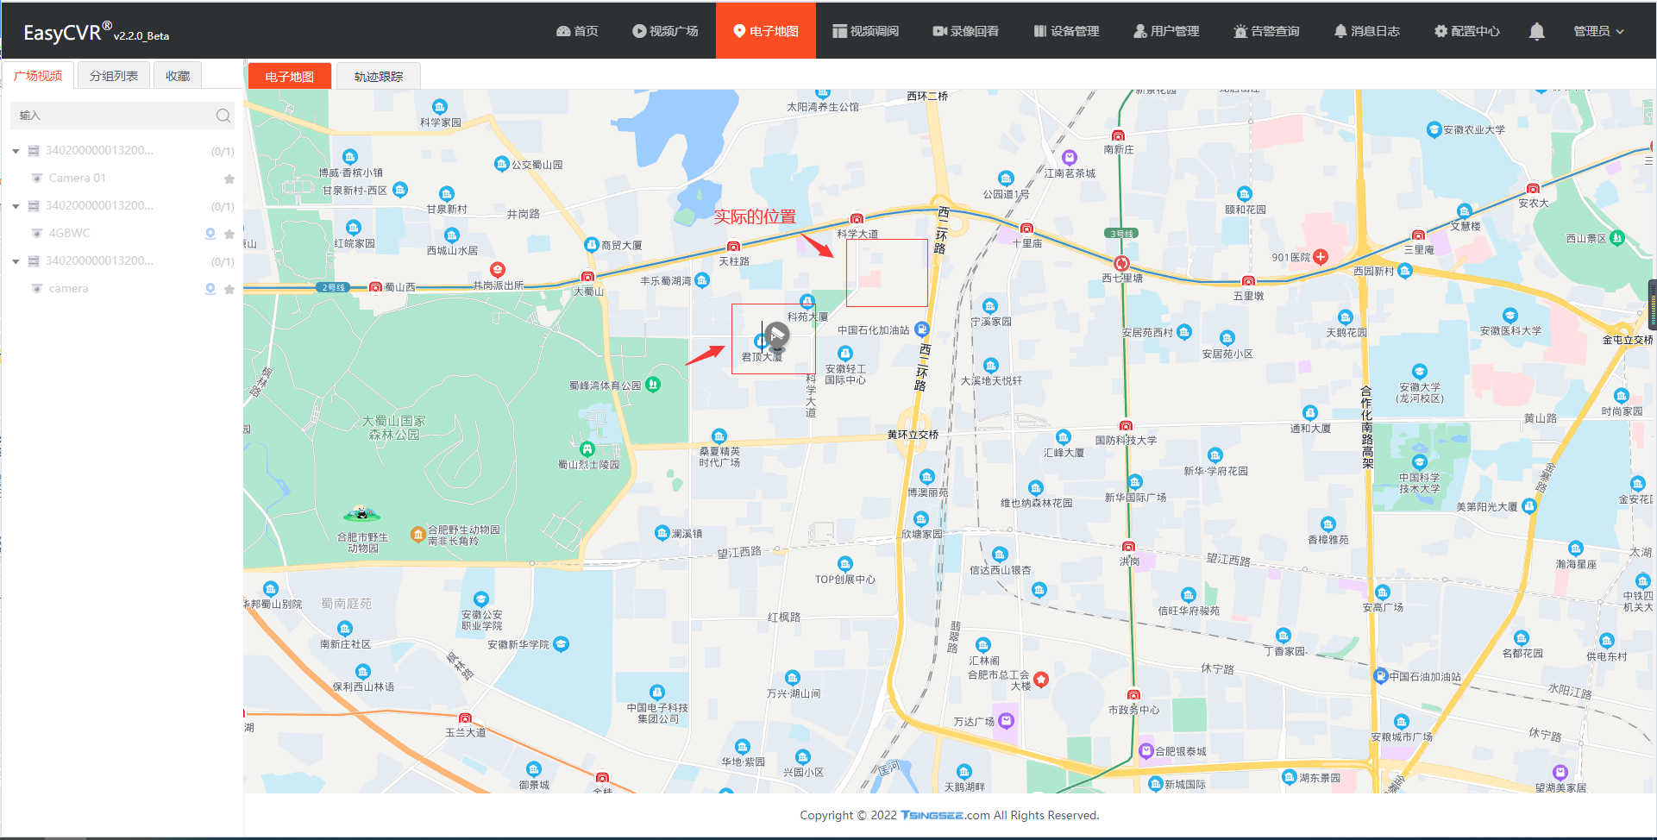This screenshot has height=840, width=1657.
Task: Switch to the 分组列表 tab
Action: 114,76
